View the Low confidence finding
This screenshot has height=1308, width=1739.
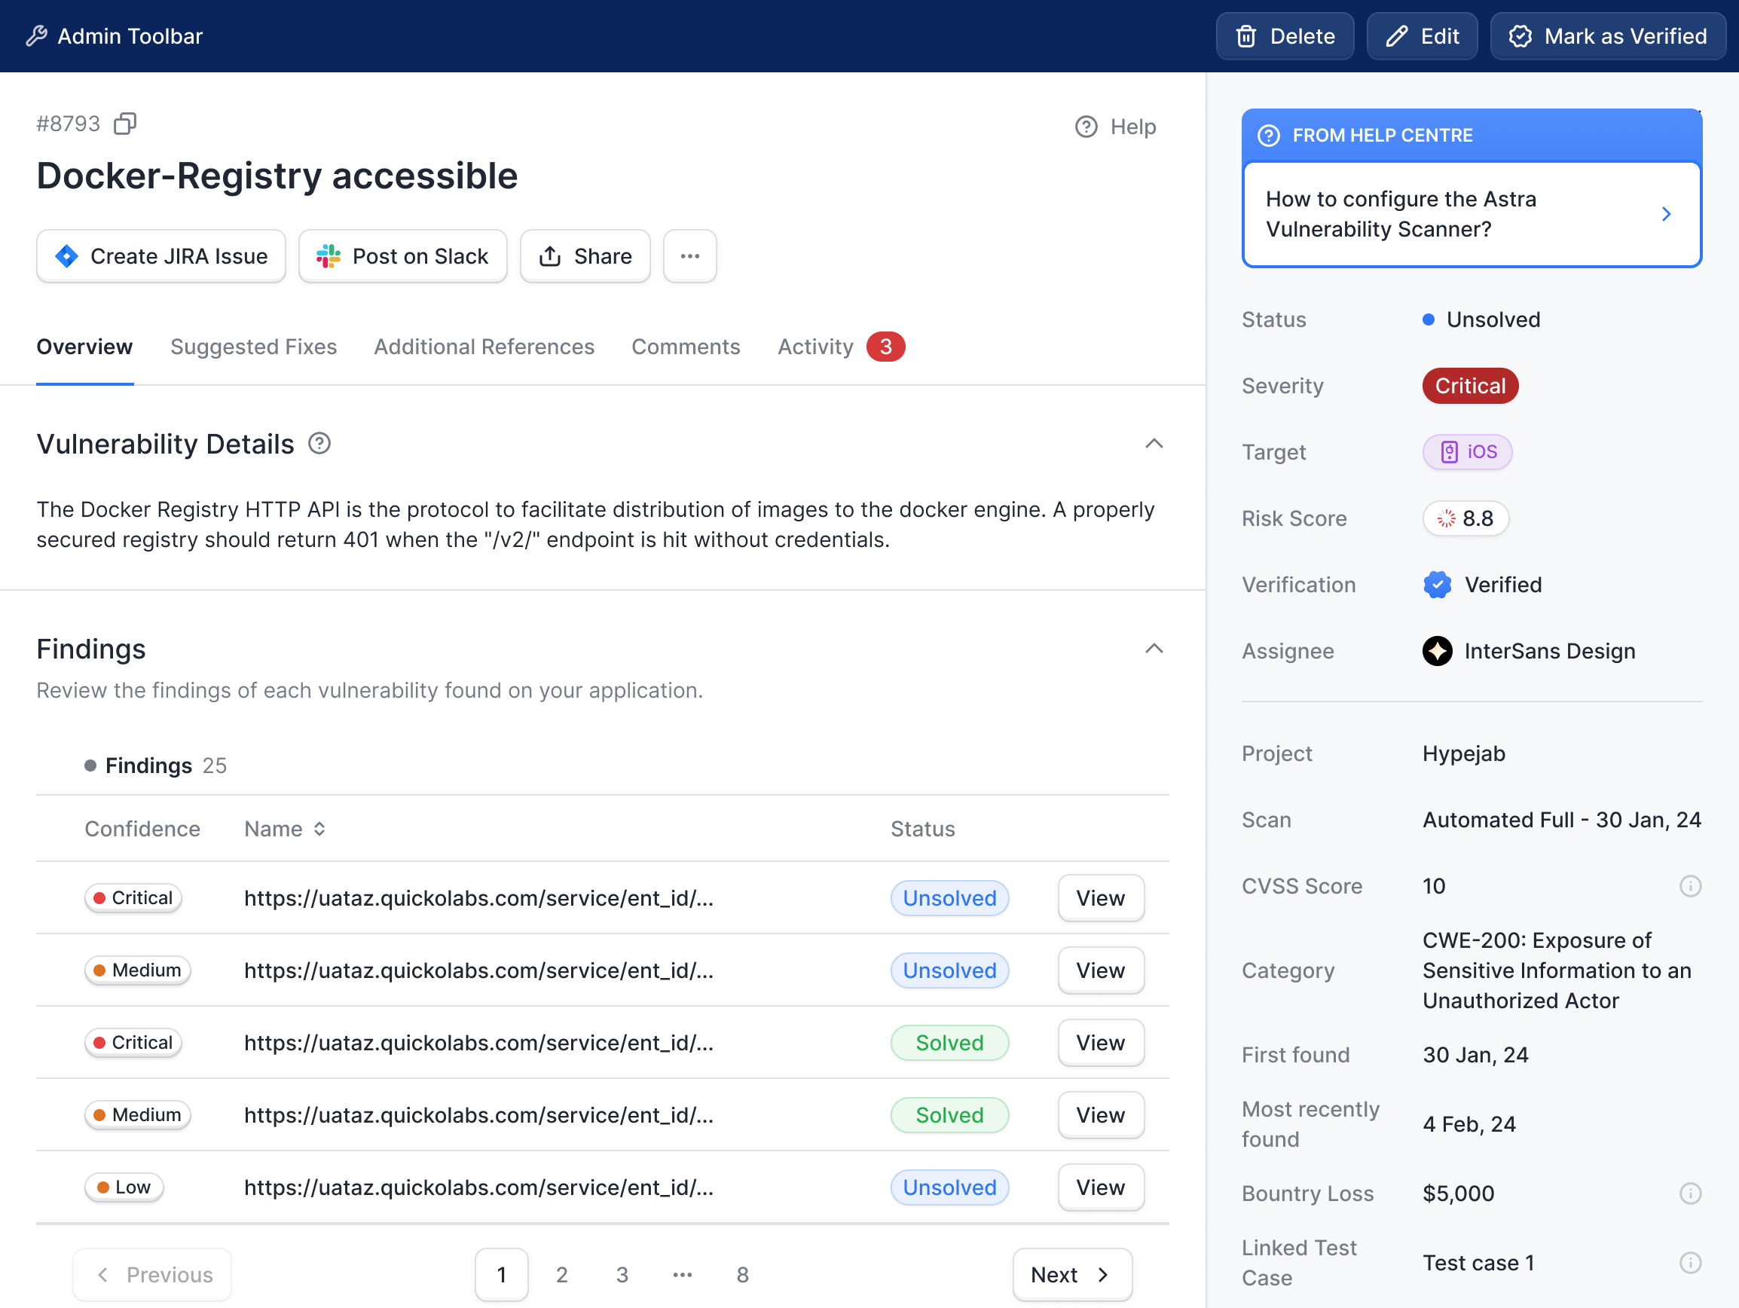point(1100,1187)
